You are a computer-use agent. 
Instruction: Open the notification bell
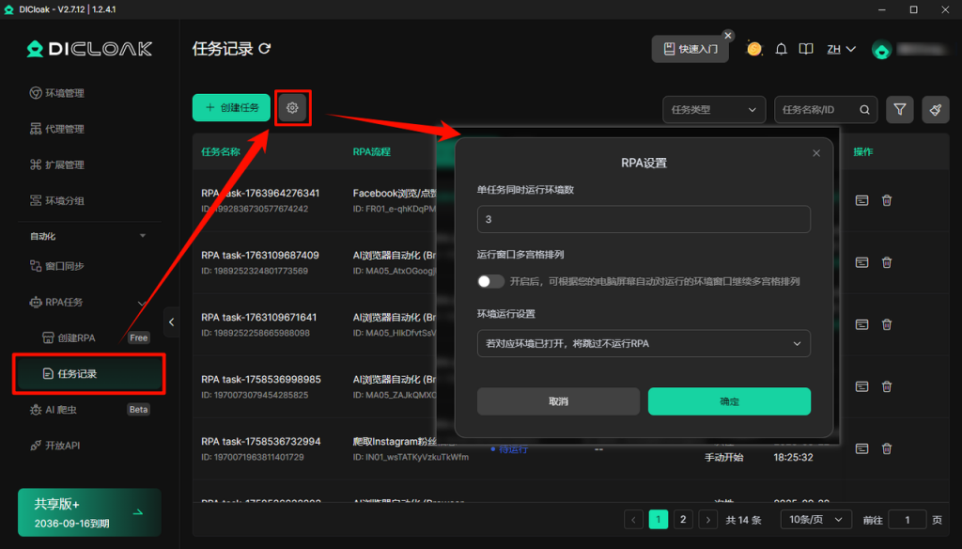point(781,49)
